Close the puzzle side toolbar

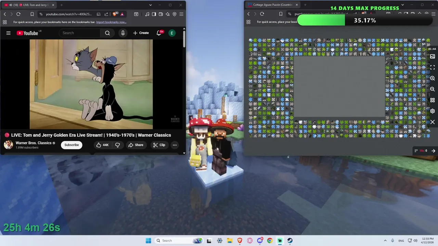433,122
